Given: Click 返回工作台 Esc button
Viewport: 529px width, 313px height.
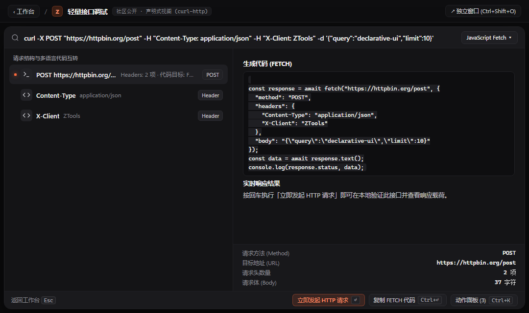Looking at the screenshot, I should (33, 300).
